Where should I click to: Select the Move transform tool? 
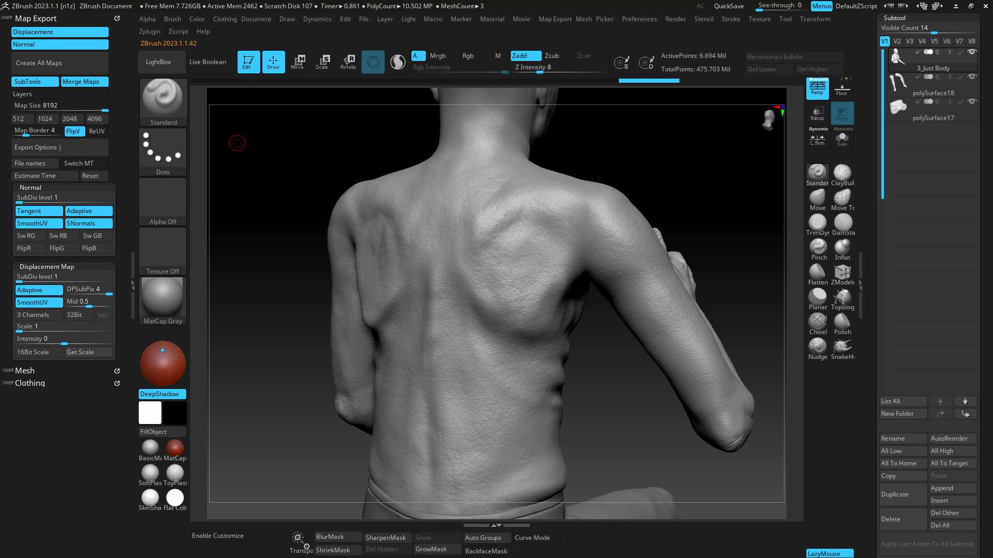click(298, 62)
